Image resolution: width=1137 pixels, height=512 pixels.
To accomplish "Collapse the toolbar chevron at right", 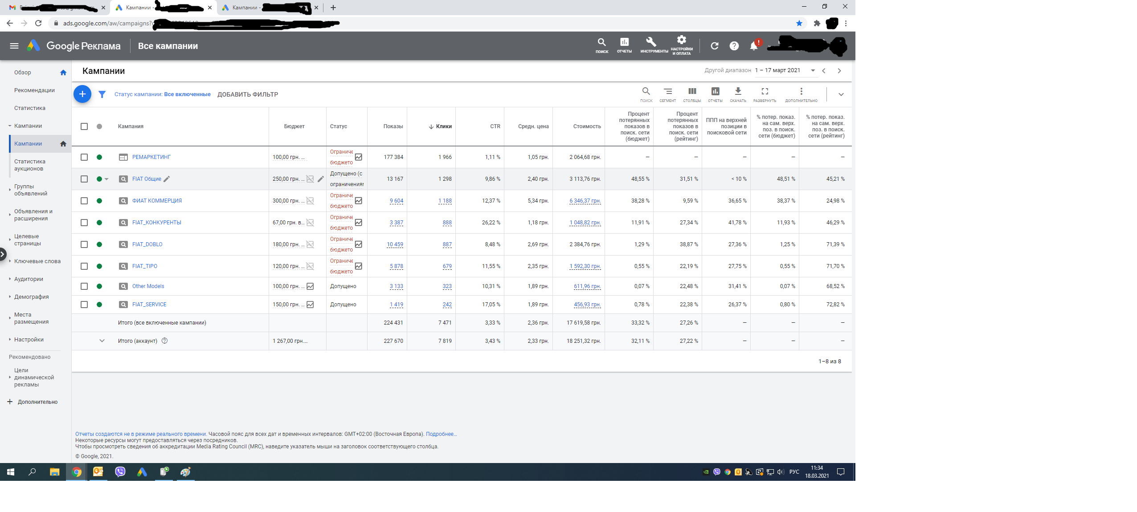I will click(x=841, y=94).
